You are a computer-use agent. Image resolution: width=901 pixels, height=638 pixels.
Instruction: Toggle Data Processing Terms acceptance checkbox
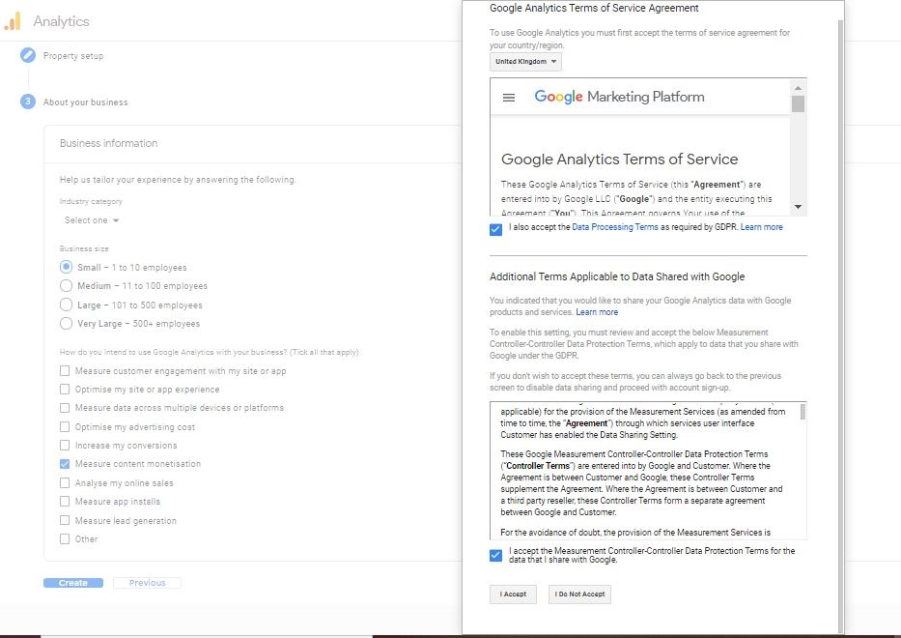[x=496, y=229]
